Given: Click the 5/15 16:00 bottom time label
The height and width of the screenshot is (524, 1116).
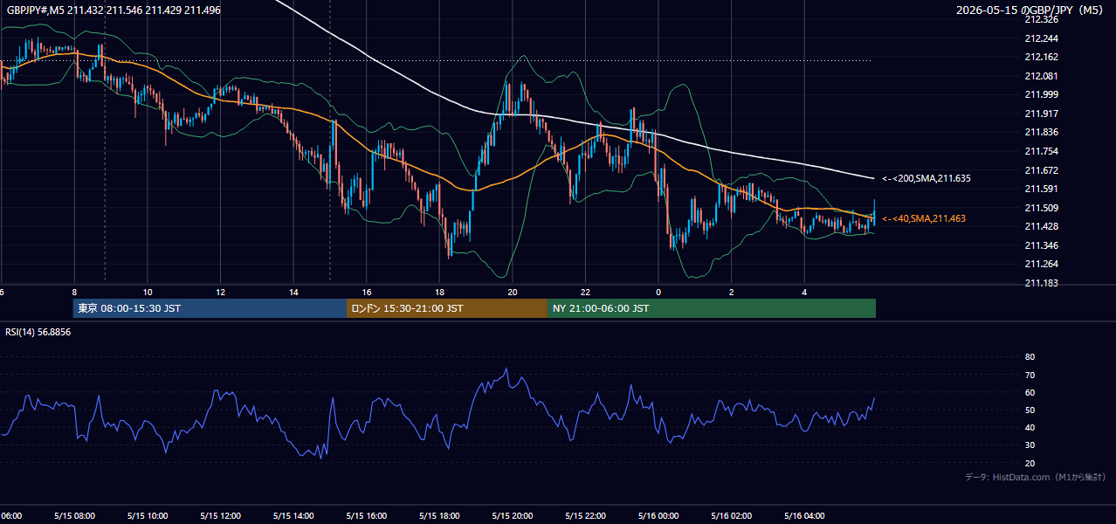Looking at the screenshot, I should pyautogui.click(x=366, y=515).
